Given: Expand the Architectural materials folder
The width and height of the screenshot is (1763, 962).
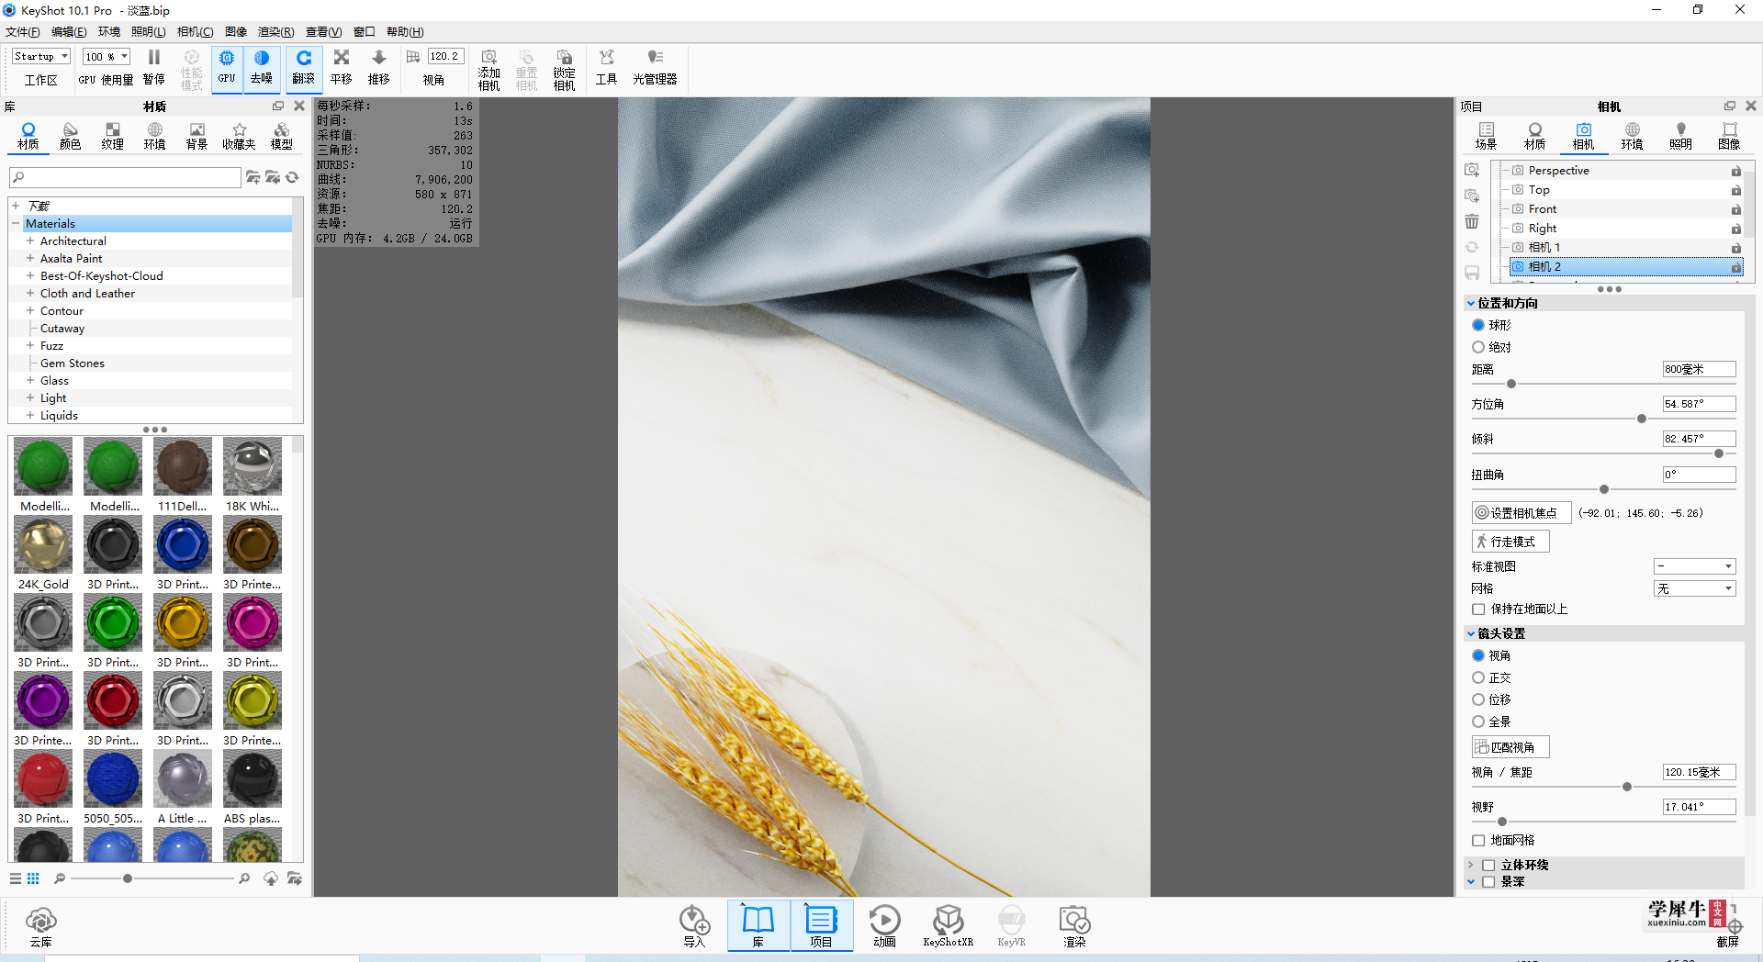Looking at the screenshot, I should [30, 240].
